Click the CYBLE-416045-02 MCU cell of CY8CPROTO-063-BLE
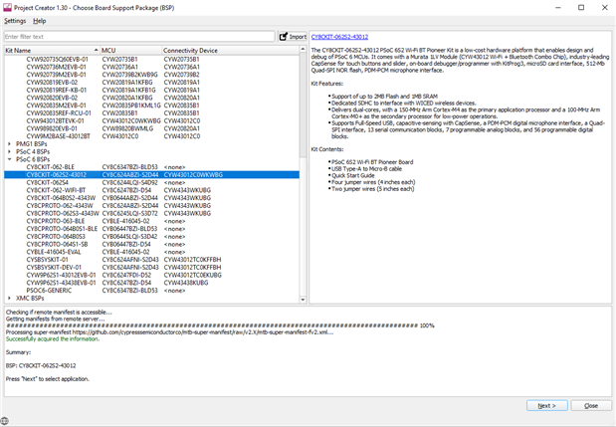 (x=126, y=221)
